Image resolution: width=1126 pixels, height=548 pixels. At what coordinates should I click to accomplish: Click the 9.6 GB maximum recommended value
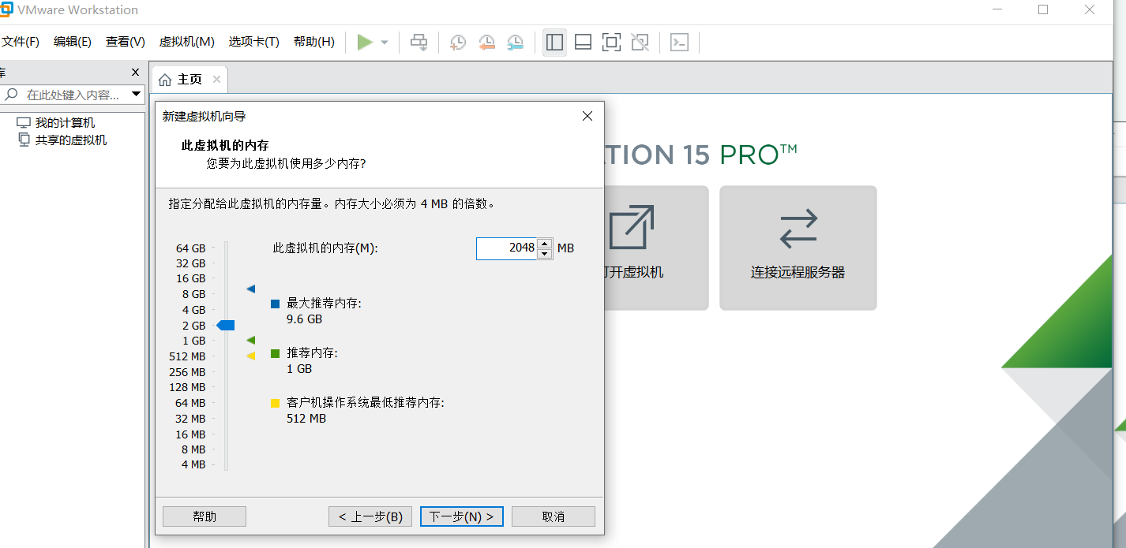[x=305, y=319]
